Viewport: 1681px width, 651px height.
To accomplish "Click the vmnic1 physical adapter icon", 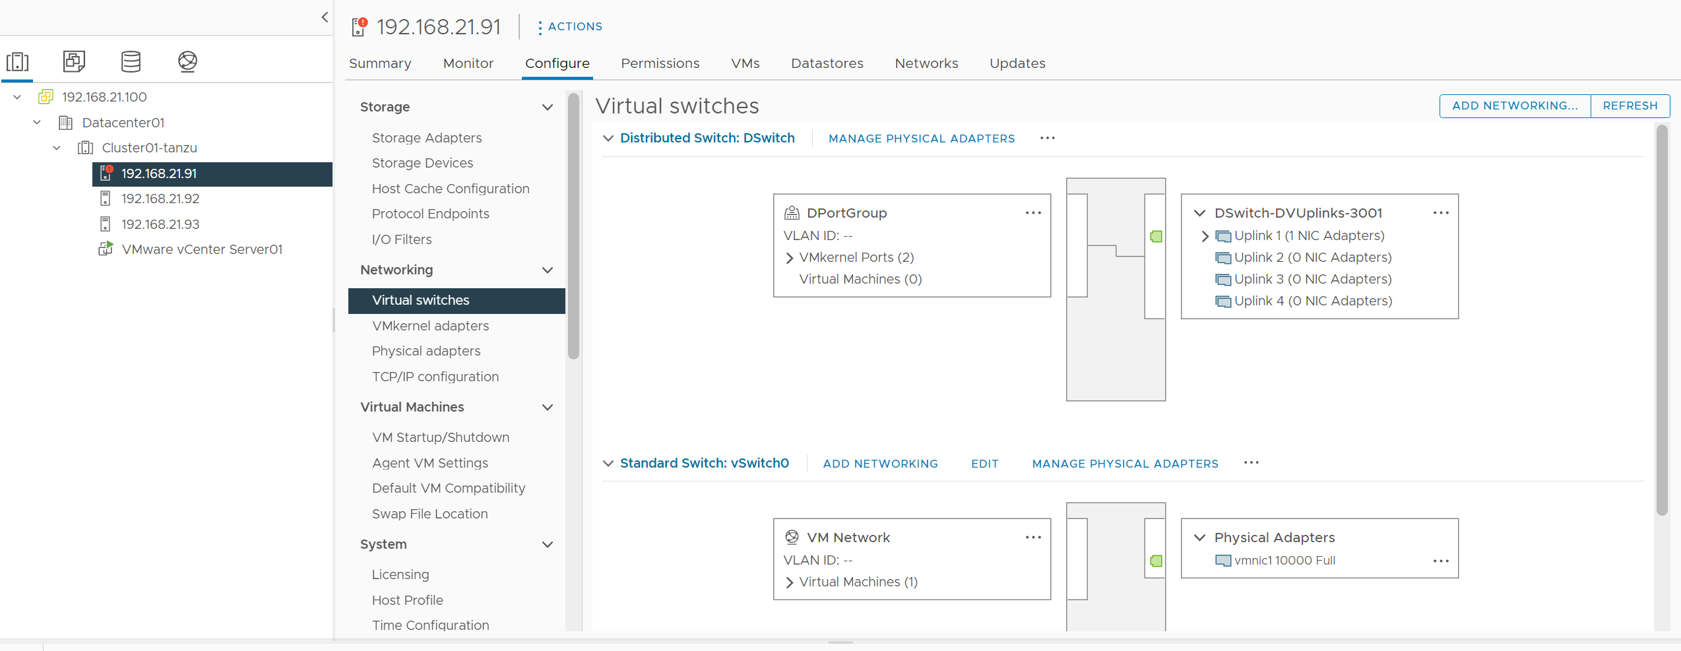I will pos(1223,561).
